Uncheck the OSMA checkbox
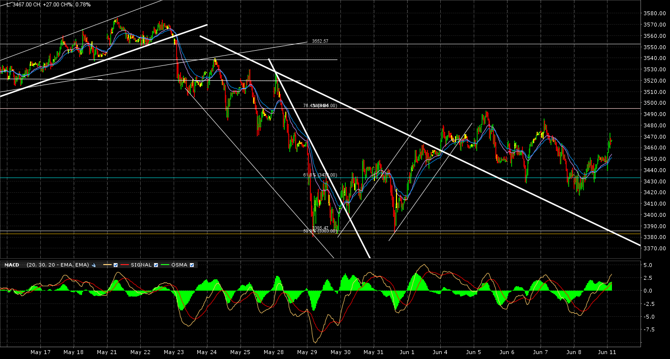This screenshot has width=670, height=359. (x=191, y=265)
